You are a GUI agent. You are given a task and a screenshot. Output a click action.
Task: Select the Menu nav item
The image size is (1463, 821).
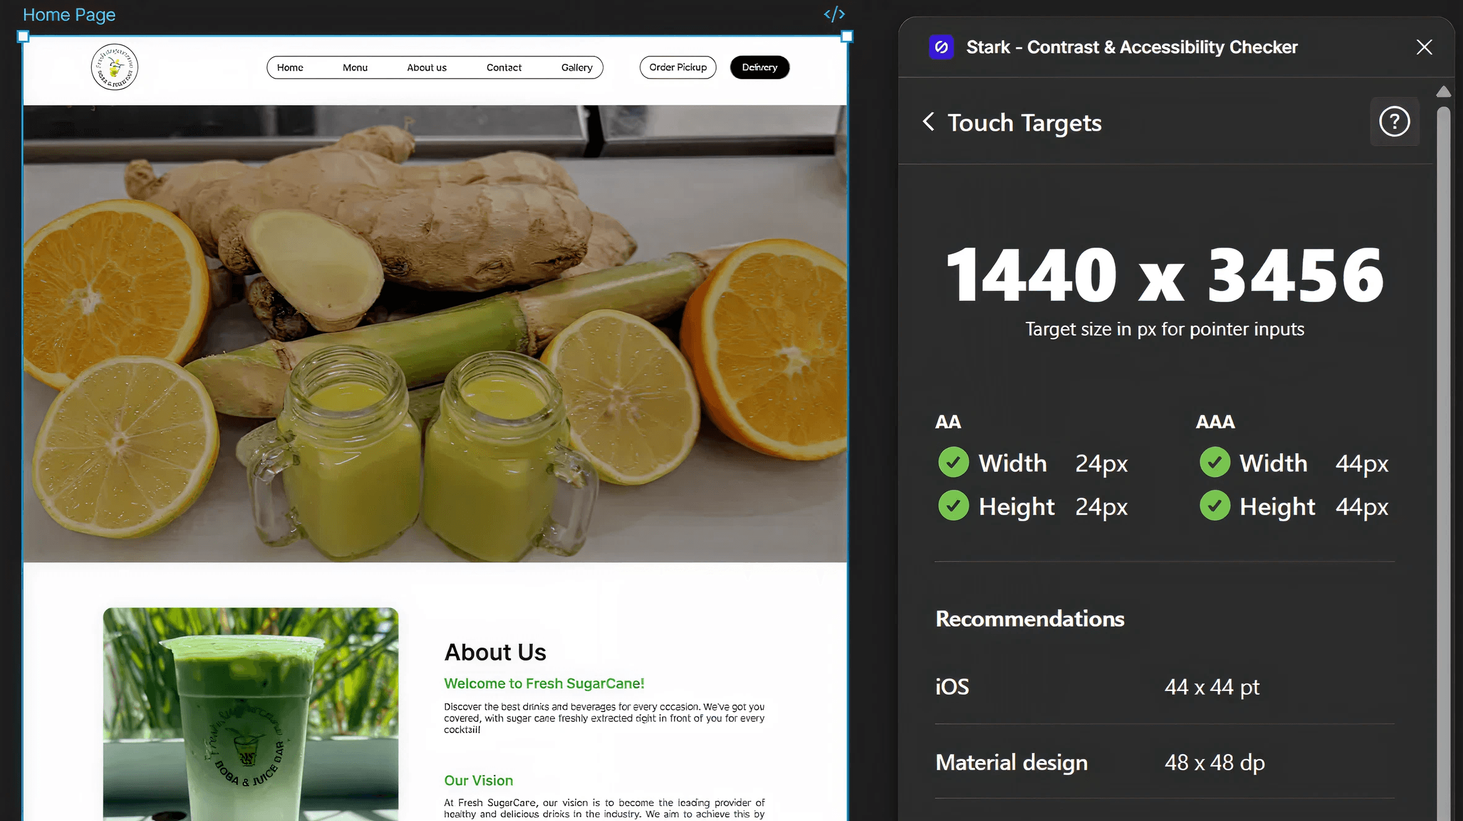(x=355, y=67)
